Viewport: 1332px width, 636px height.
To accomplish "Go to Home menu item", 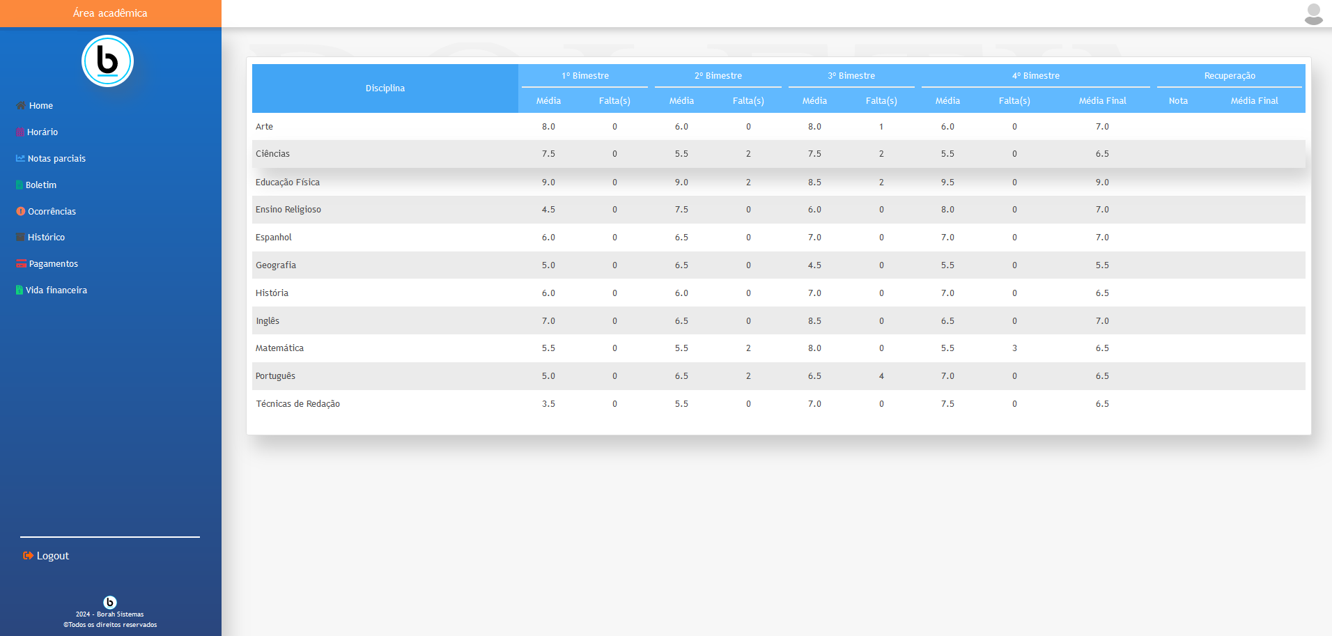I will click(x=35, y=105).
